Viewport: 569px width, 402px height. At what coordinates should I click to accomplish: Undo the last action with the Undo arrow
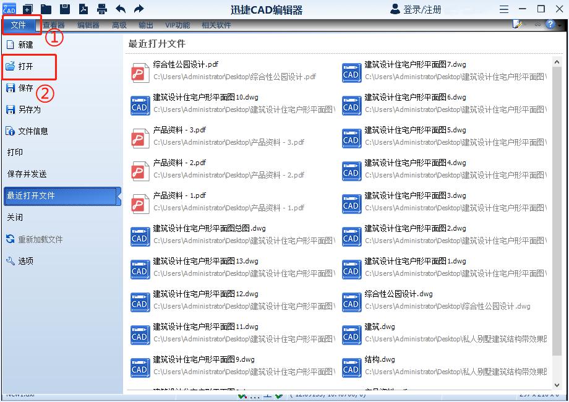pos(122,9)
